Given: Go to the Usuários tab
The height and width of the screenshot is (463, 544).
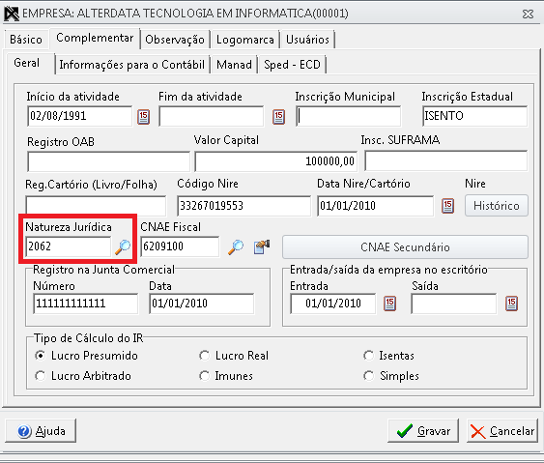Looking at the screenshot, I should point(307,40).
